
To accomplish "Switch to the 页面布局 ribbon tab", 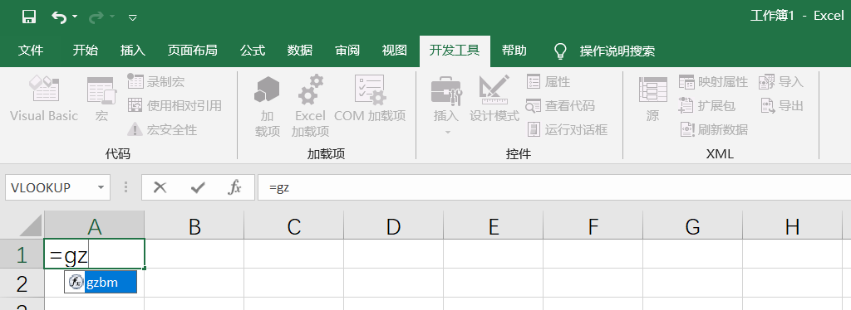I will 193,51.
